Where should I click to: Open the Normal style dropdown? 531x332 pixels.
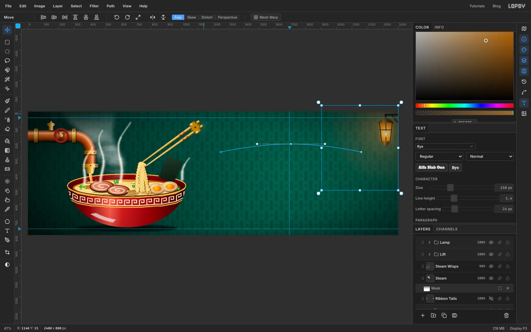click(x=490, y=156)
